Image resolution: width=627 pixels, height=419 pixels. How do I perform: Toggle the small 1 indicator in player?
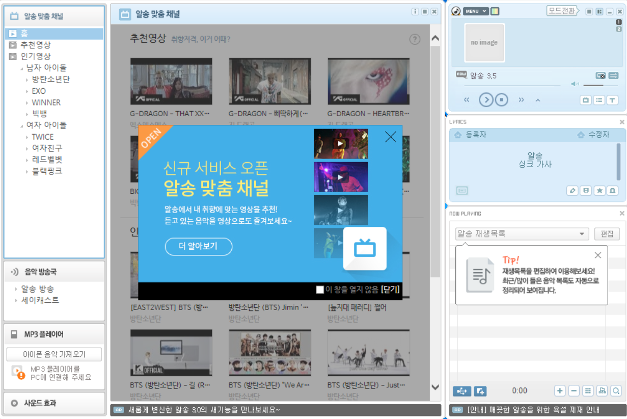coord(619,22)
